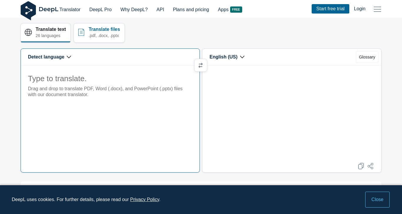Click the Login link

tap(360, 9)
